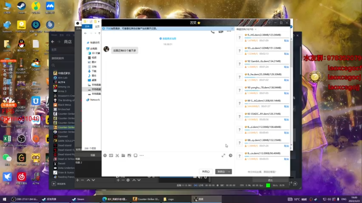The width and height of the screenshot is (362, 203).
Task: Open the PotPlayer desktop icon
Action: [x=21, y=26]
